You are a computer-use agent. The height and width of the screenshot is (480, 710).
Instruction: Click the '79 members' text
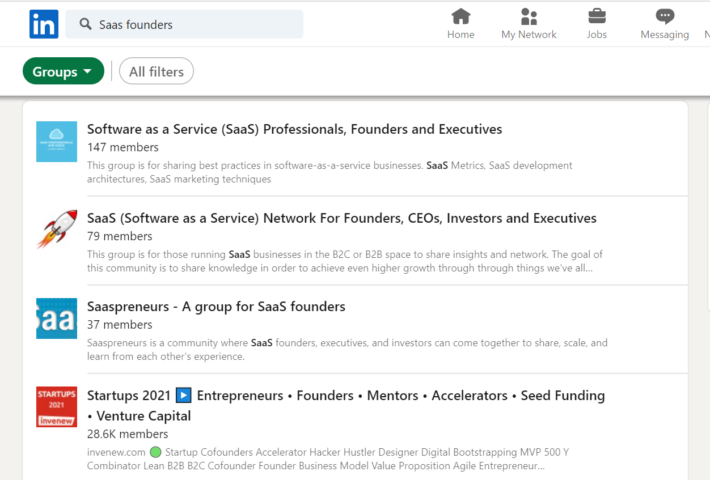120,236
